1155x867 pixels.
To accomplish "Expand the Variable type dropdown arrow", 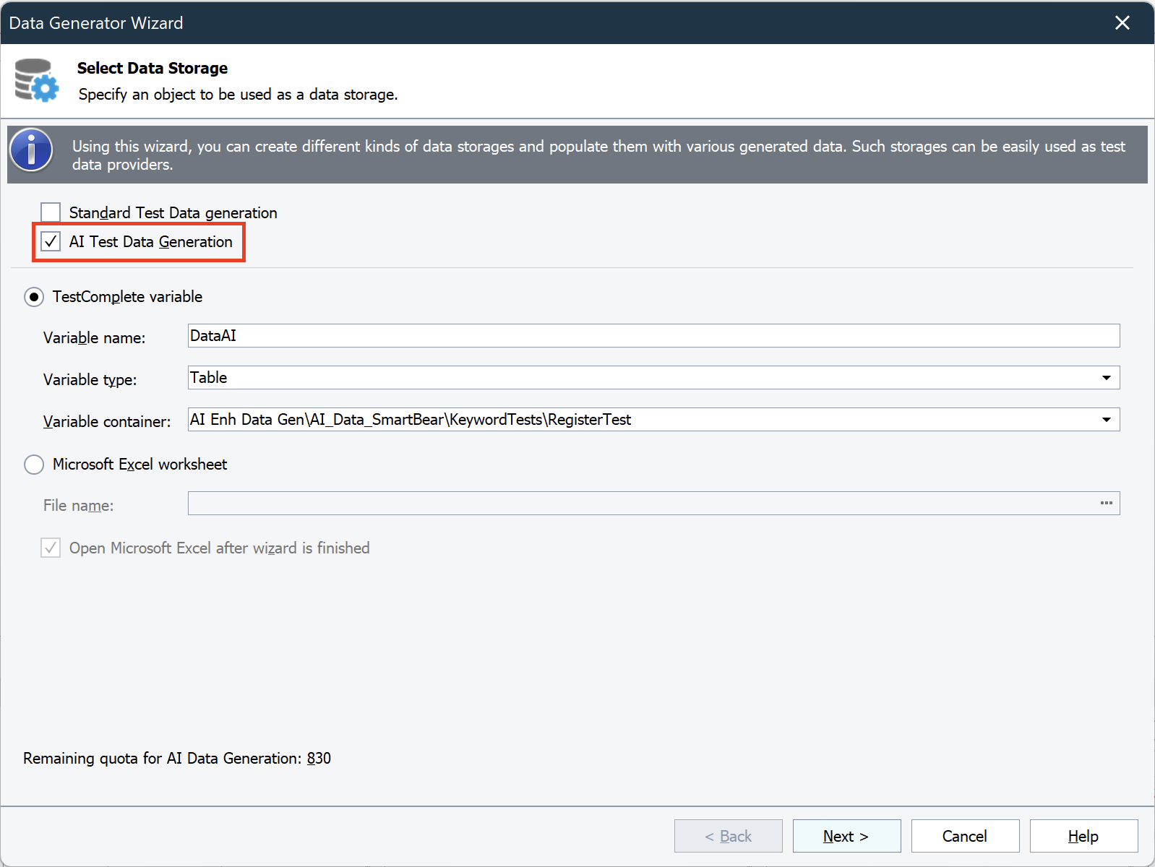I will pyautogui.click(x=1106, y=378).
